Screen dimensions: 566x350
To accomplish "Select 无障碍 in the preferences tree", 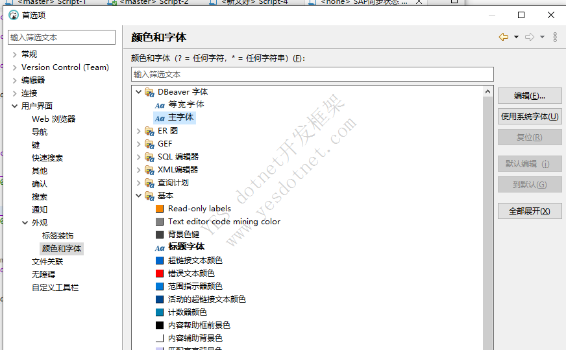I will pyautogui.click(x=43, y=275).
